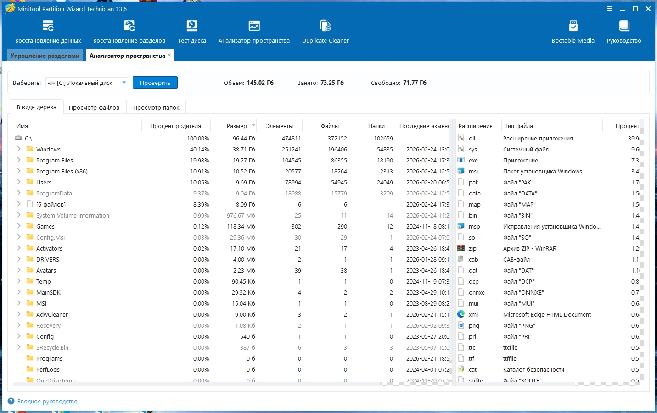Image resolution: width=657 pixels, height=413 pixels.
Task: Open the Data Recovery tool icon
Action: click(48, 26)
